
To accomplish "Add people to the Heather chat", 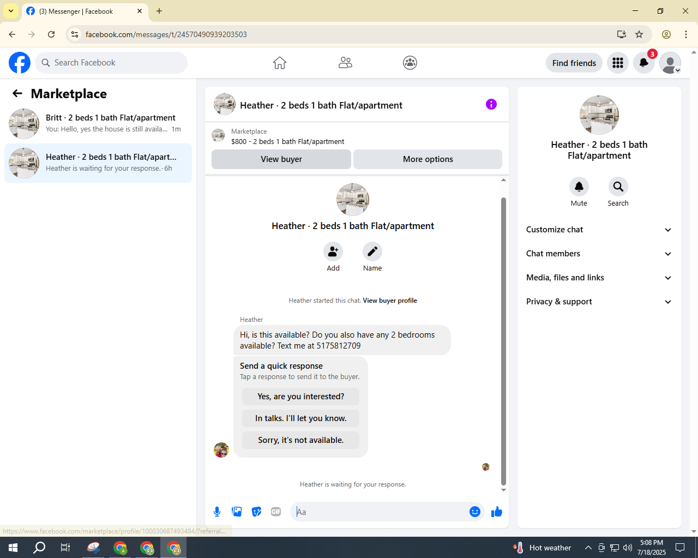I will point(333,251).
